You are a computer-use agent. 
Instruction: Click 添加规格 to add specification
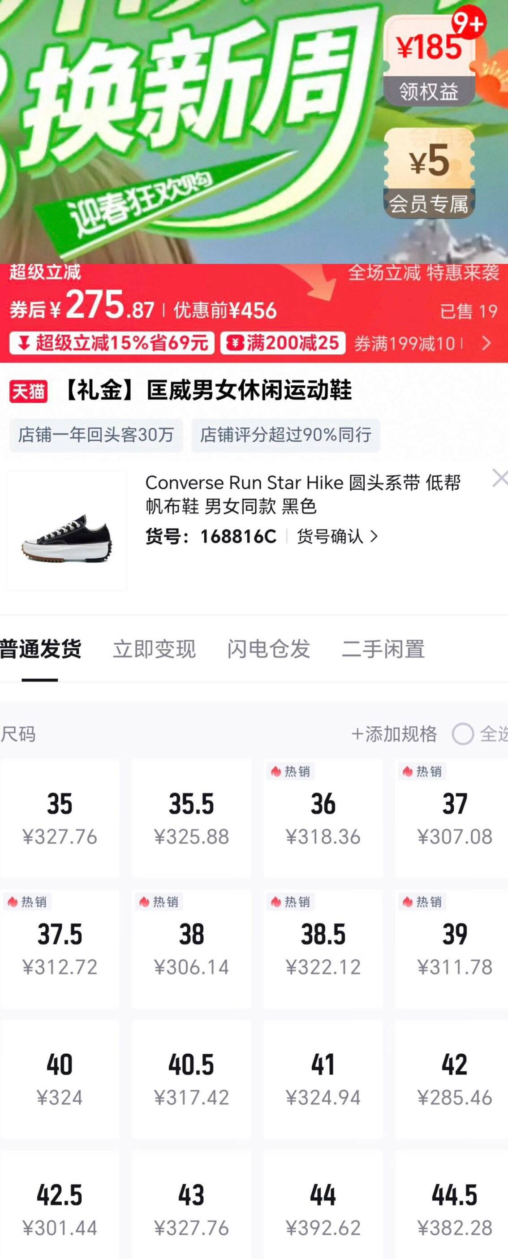click(x=394, y=733)
